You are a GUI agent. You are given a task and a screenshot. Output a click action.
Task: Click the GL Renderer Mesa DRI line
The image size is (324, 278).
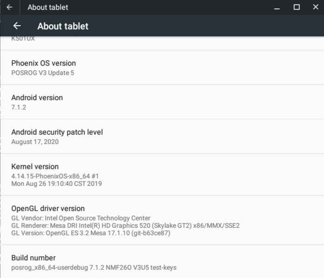tap(125, 225)
